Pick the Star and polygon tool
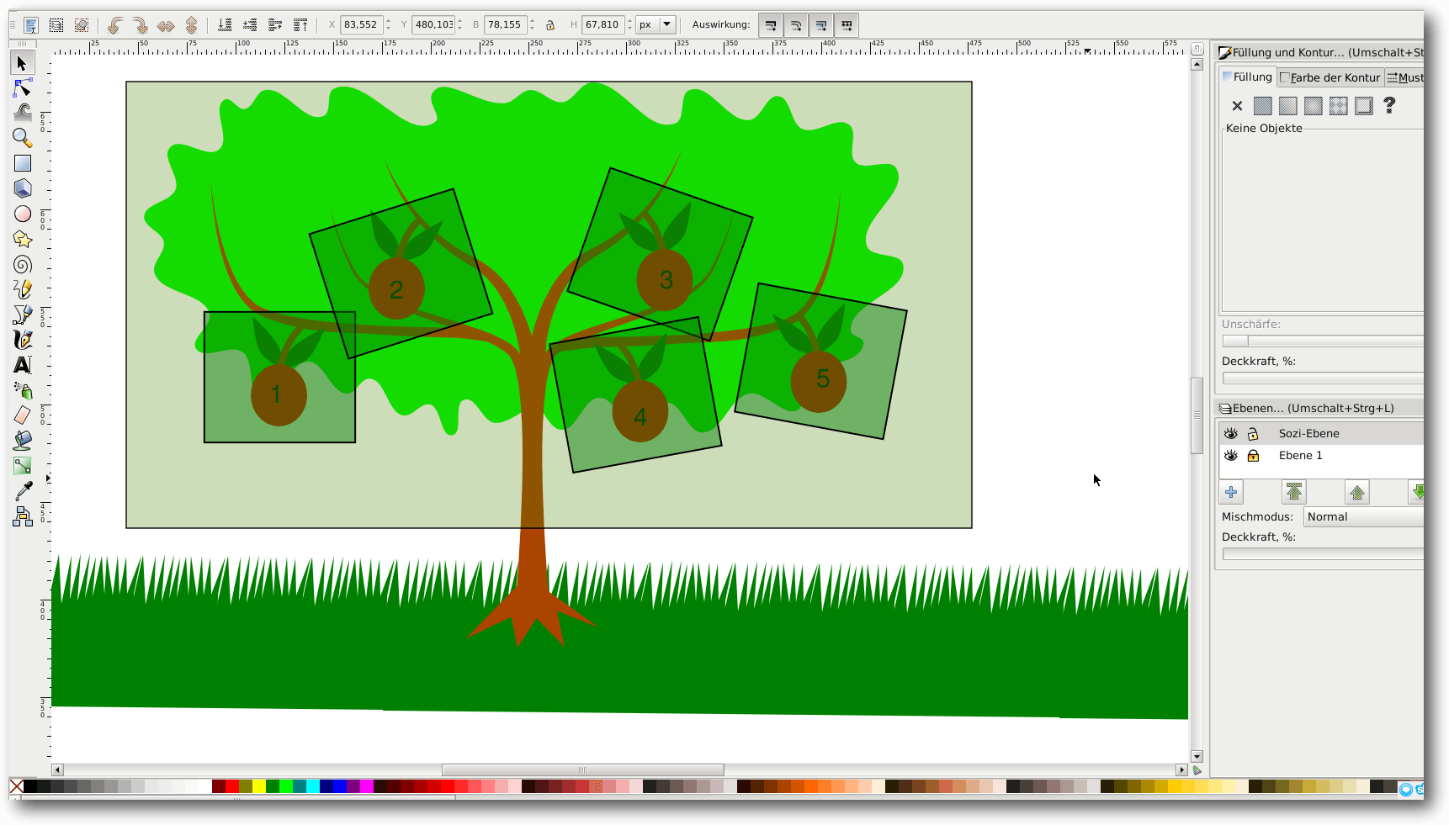The height and width of the screenshot is (825, 1449). click(23, 240)
